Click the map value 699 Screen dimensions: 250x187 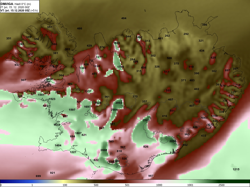(38, 176)
